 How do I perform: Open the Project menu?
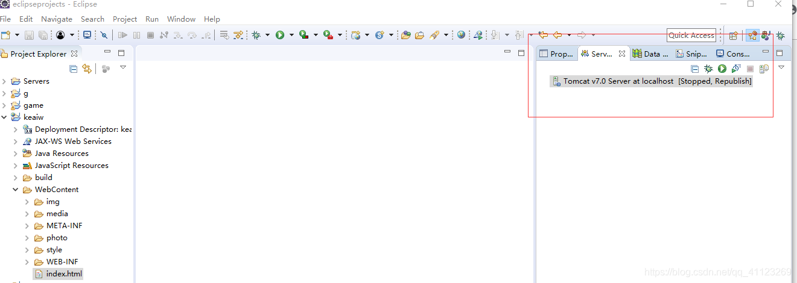[125, 19]
